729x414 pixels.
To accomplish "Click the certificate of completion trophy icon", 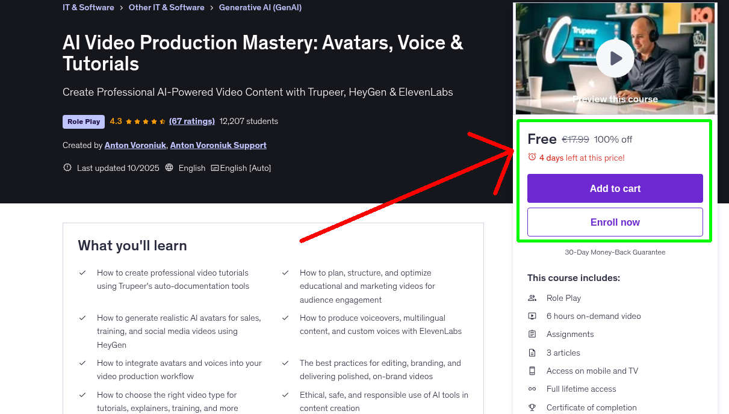I will tap(532, 407).
